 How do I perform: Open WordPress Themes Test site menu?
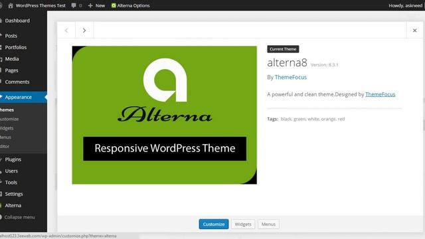(x=41, y=5)
